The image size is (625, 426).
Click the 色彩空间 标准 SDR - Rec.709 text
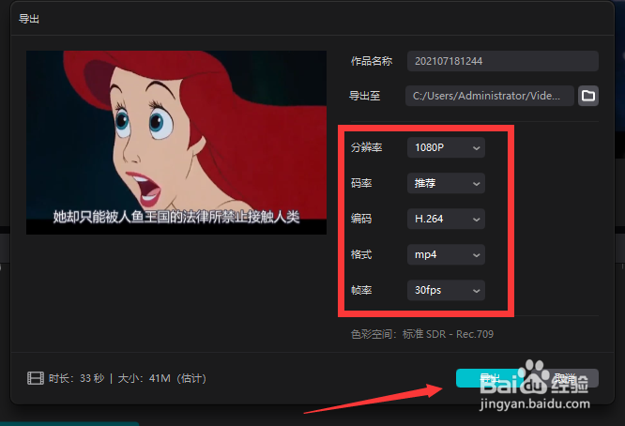click(421, 334)
